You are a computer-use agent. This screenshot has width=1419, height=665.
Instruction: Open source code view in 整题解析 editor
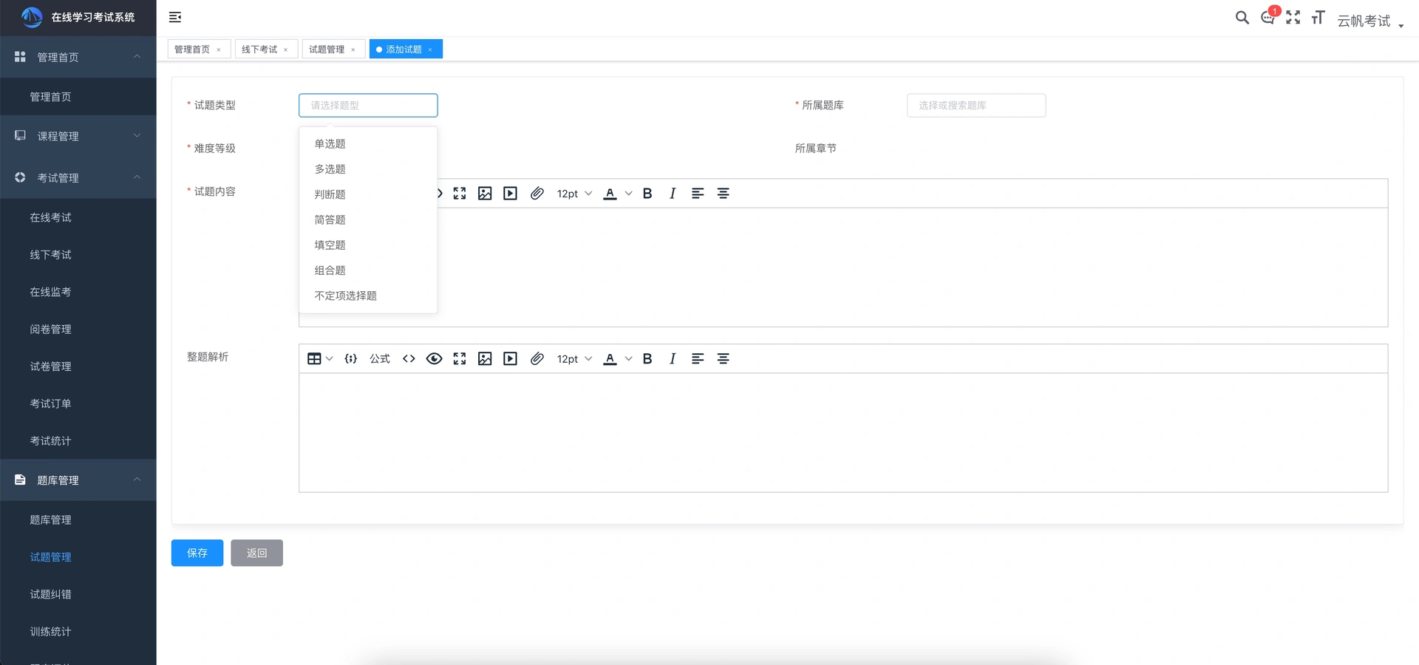click(x=409, y=358)
